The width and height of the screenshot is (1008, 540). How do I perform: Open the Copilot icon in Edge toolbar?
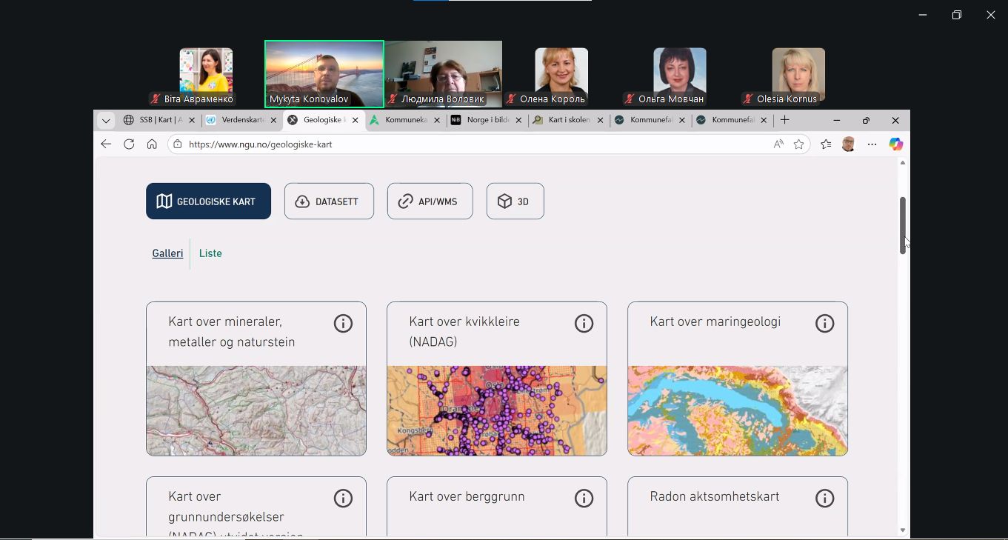pyautogui.click(x=896, y=144)
